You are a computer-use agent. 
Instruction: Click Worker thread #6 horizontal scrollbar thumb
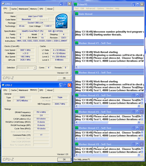(x=93, y=122)
